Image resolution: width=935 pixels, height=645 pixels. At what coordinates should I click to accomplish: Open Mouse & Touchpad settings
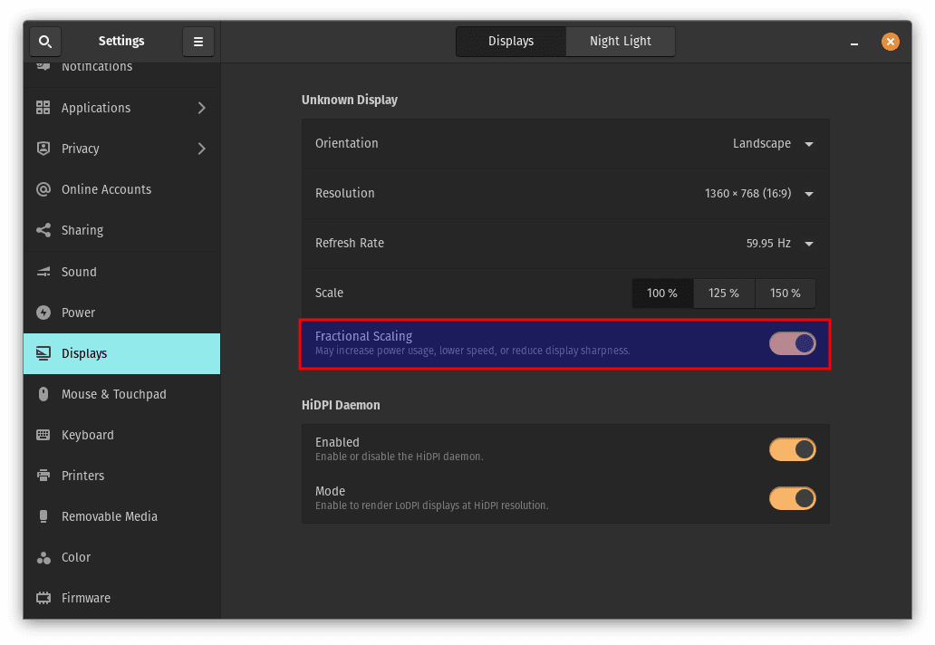point(121,394)
